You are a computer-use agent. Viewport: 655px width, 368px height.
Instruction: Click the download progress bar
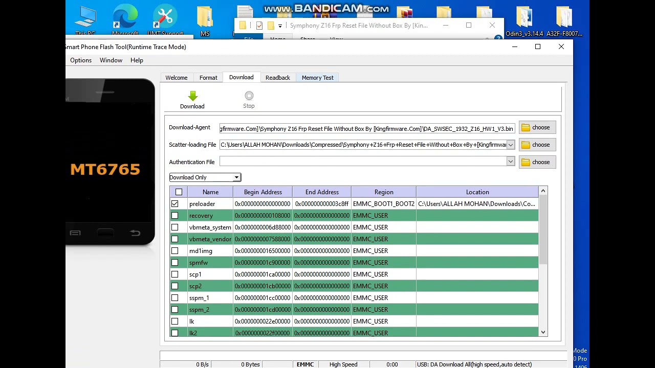363,355
